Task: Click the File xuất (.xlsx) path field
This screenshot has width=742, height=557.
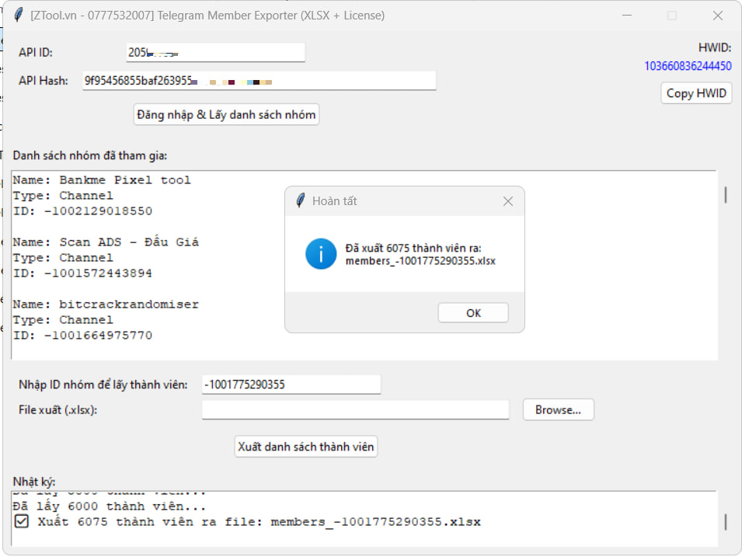Action: pos(355,410)
